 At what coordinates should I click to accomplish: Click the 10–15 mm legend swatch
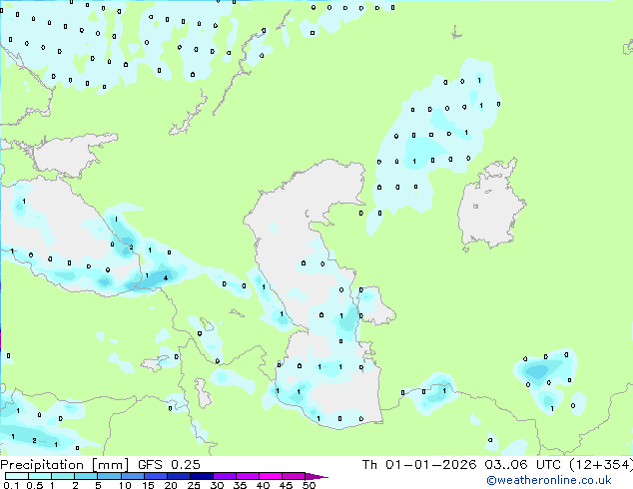133,476
